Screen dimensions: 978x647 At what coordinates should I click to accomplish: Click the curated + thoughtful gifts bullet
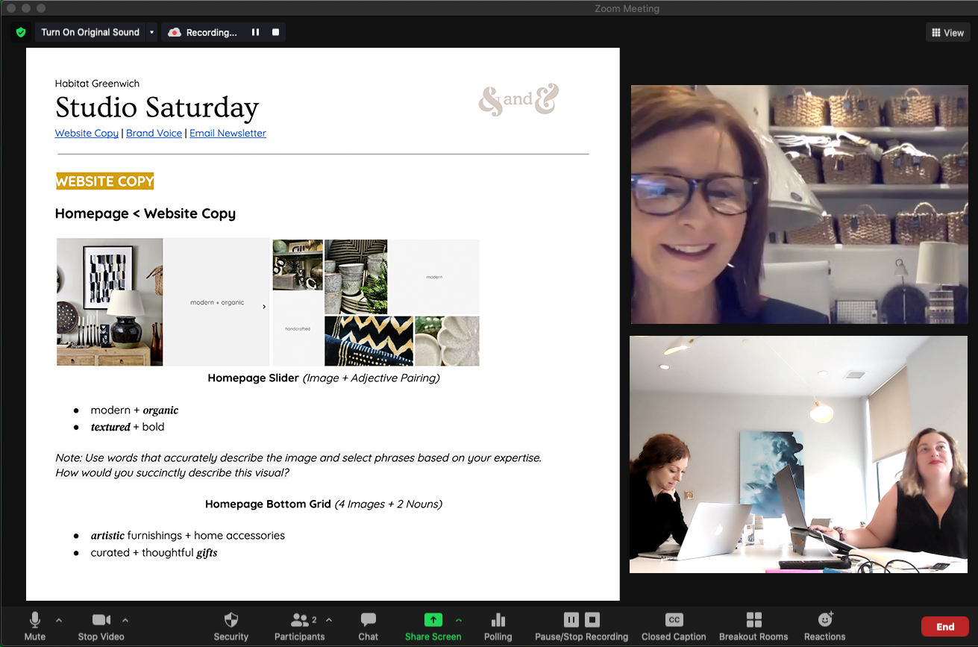coord(154,553)
